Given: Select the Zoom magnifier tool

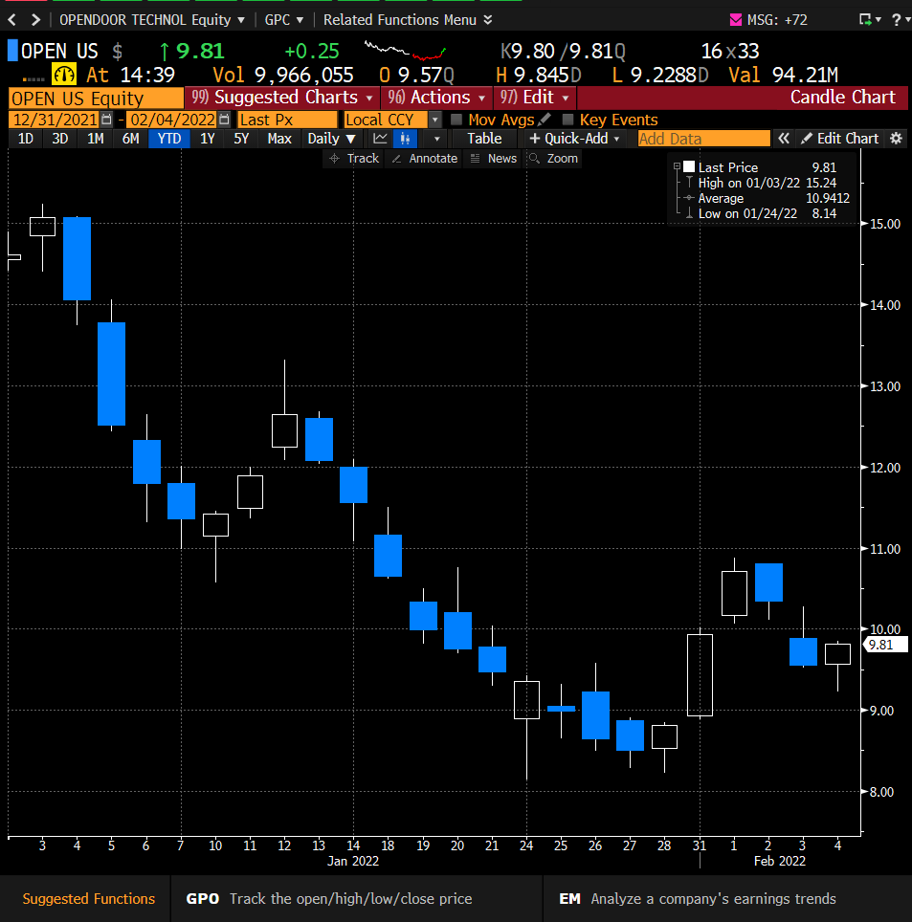Looking at the screenshot, I should [x=553, y=159].
